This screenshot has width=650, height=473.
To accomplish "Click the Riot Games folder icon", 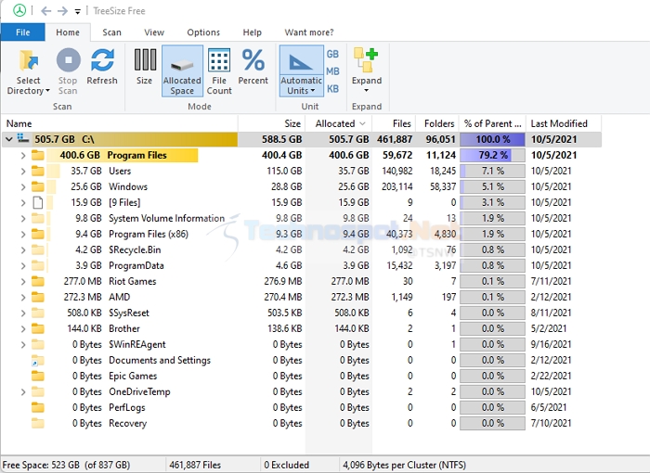I will [38, 282].
